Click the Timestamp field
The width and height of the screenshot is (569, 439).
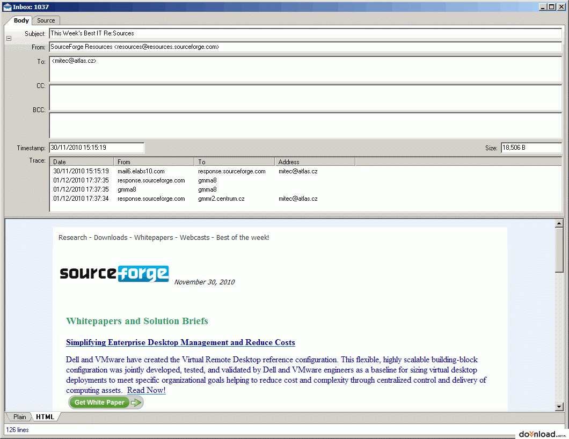[97, 148]
